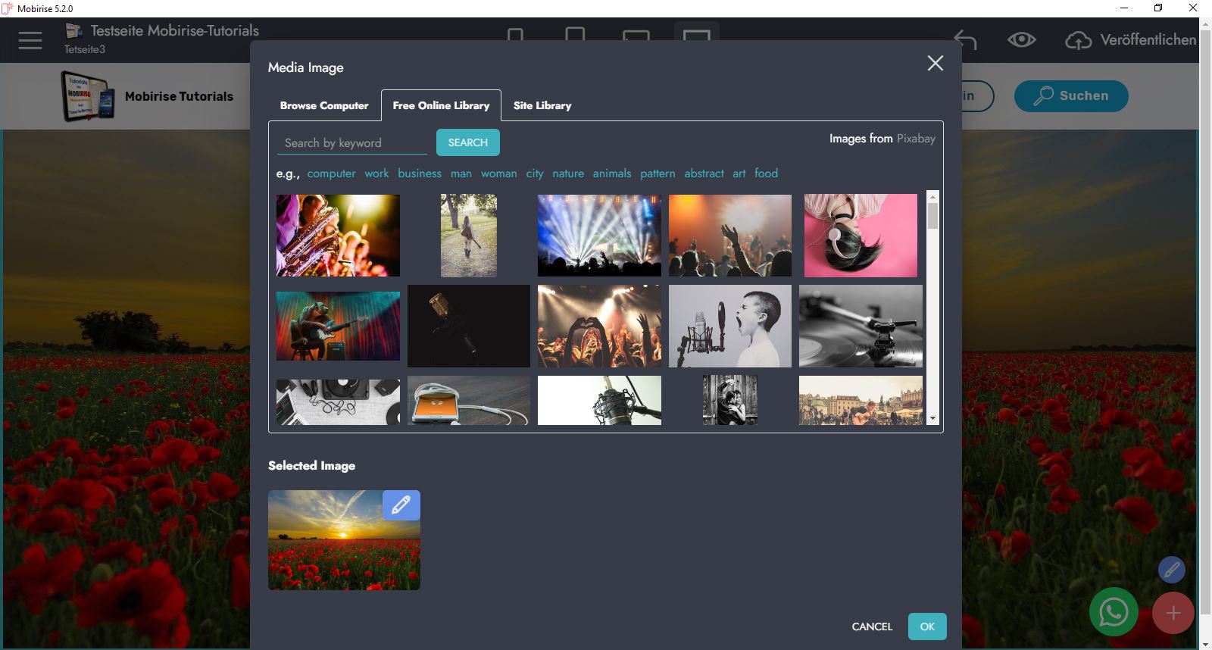The width and height of the screenshot is (1212, 650).
Task: Open the hamburger main menu
Action: point(30,40)
